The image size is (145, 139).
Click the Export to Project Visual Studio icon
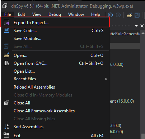point(6,22)
